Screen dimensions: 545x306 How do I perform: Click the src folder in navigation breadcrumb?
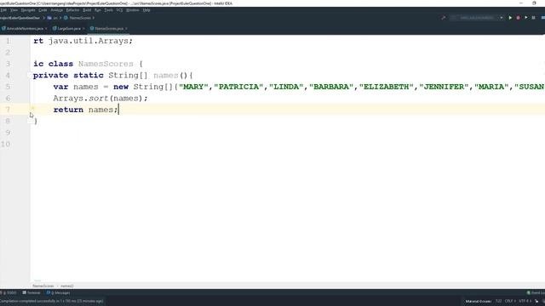coord(53,18)
